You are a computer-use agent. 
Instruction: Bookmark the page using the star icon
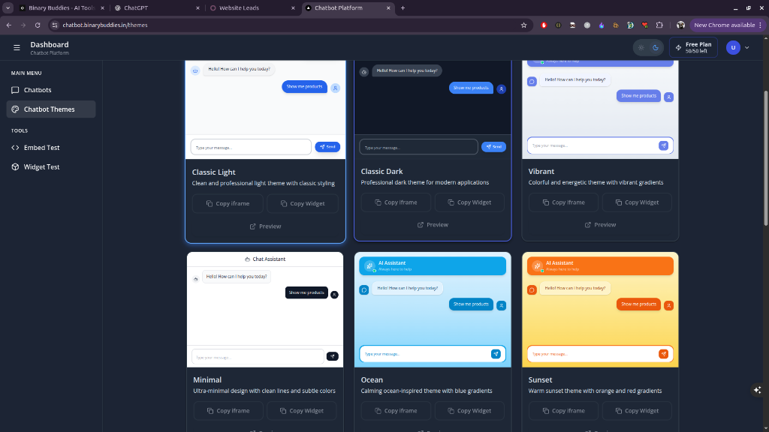coord(523,25)
